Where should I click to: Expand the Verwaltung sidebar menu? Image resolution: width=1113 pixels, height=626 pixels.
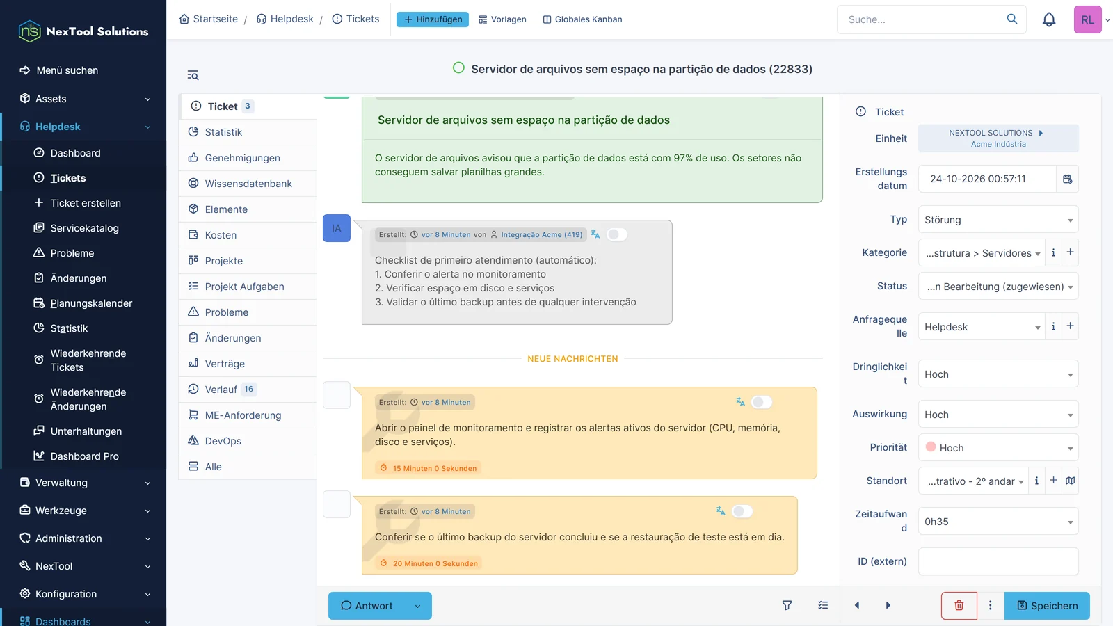click(83, 483)
